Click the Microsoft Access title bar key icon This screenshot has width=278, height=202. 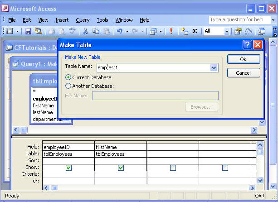(x=5, y=9)
